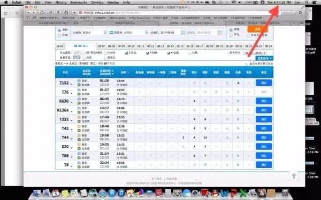Uncheck the Z-直达 train type box

[126, 53]
